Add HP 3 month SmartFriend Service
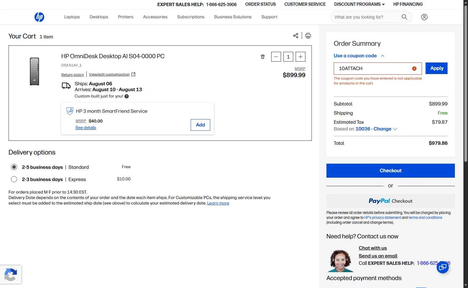The height and width of the screenshot is (288, 468). [200, 125]
